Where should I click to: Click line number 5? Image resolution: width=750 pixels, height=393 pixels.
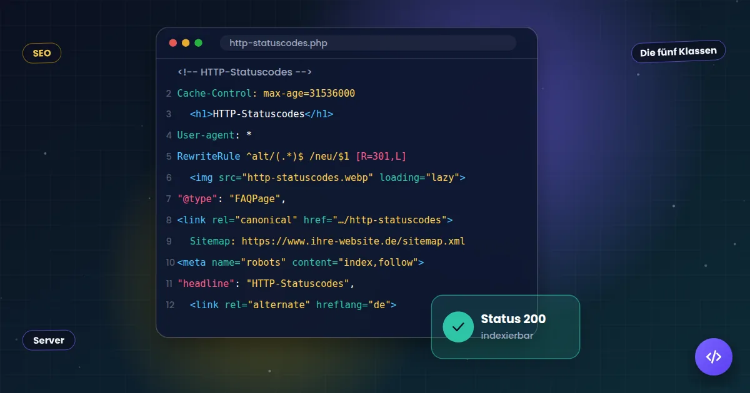pyautogui.click(x=169, y=156)
